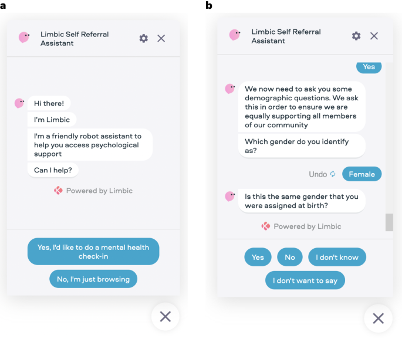
Task: Click Limbic avatar in right panel header
Action: tap(235, 35)
